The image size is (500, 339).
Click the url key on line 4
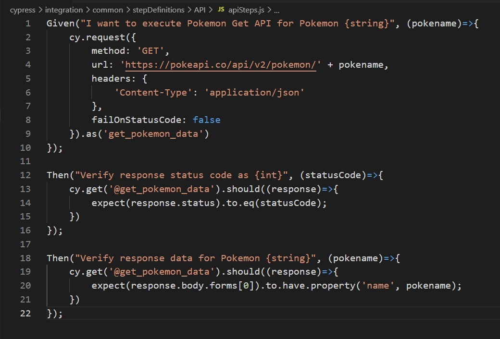(100, 65)
